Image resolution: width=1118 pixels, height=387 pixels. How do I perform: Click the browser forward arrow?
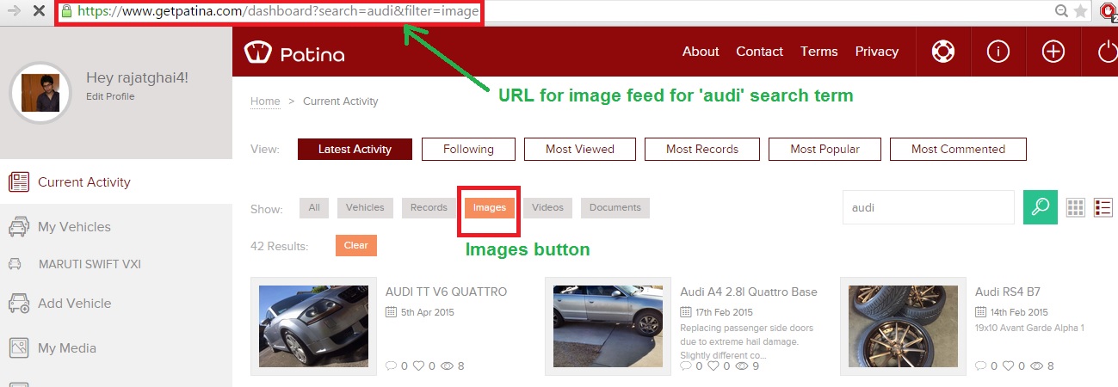pyautogui.click(x=14, y=11)
